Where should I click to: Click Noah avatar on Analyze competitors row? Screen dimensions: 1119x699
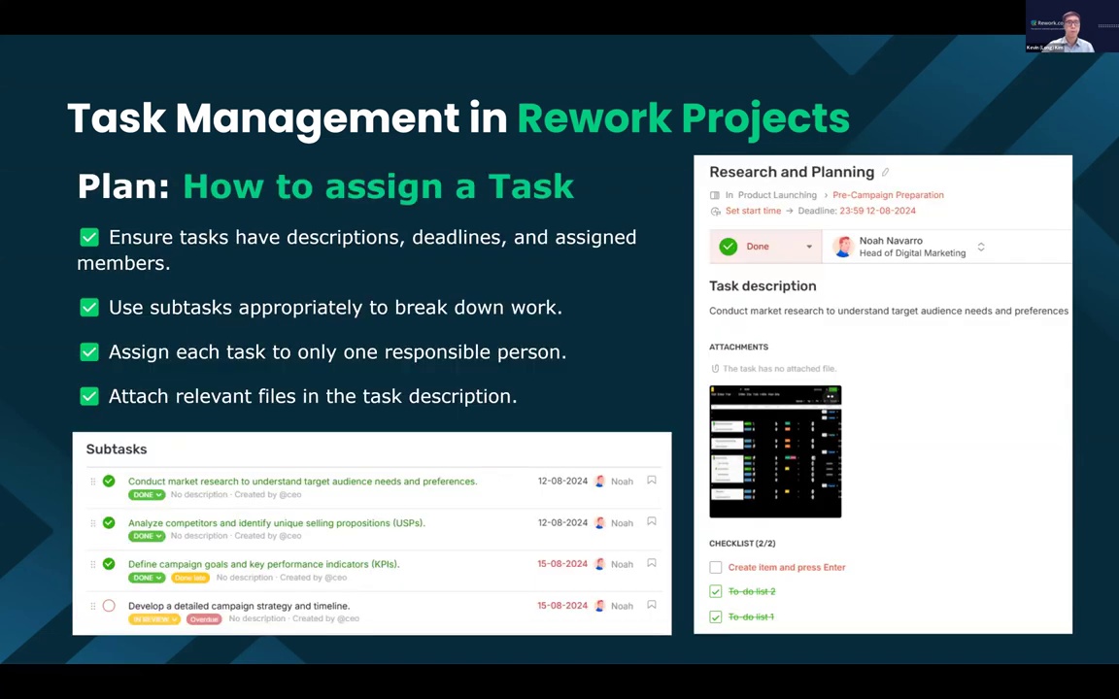600,523
